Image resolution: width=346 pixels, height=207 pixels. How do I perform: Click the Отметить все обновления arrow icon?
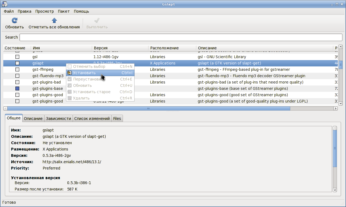(x=54, y=20)
